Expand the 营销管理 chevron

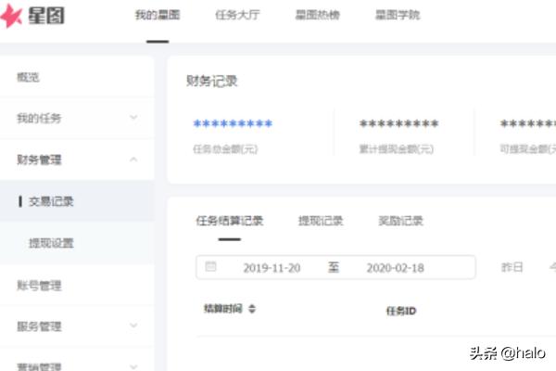pos(133,366)
